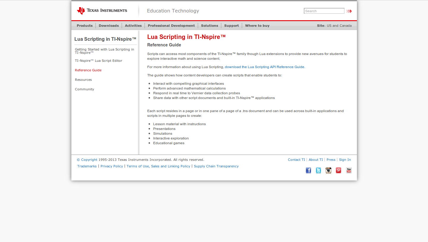This screenshot has width=428, height=242.
Task: Focus the Search input field
Action: pos(324,11)
